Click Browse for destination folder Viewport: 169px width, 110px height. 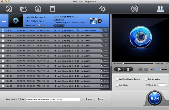click(x=89, y=99)
